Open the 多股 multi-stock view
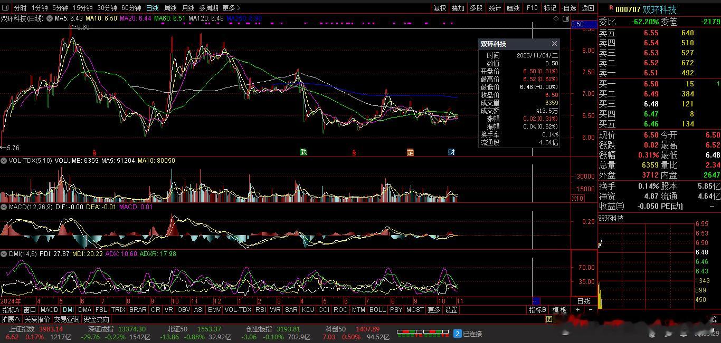The image size is (721, 343). coord(476,8)
